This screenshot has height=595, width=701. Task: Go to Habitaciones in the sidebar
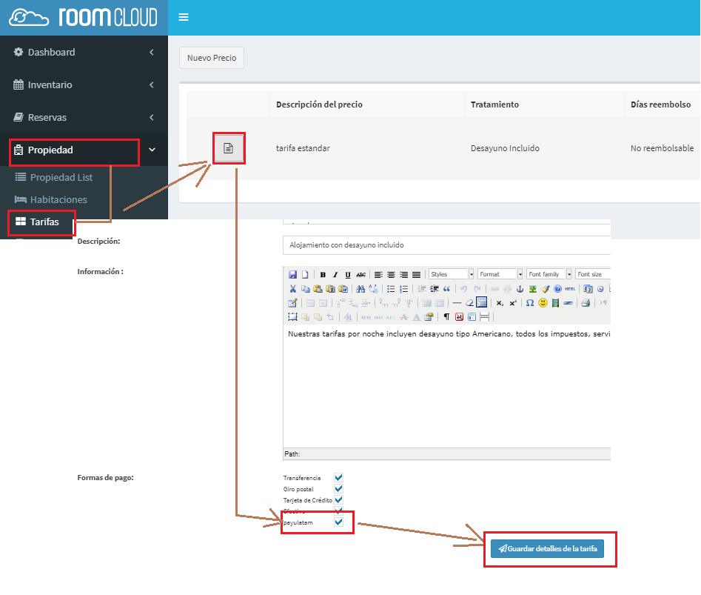coord(58,199)
